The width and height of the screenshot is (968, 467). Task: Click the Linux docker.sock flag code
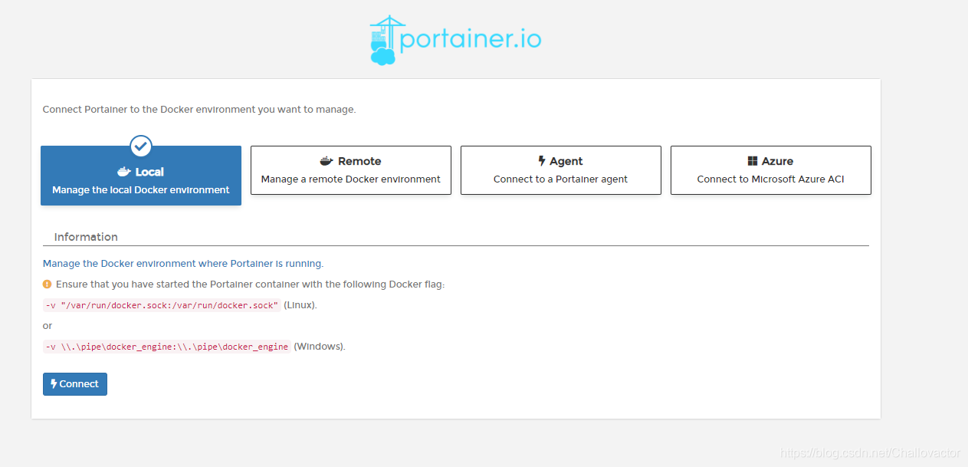(x=162, y=305)
